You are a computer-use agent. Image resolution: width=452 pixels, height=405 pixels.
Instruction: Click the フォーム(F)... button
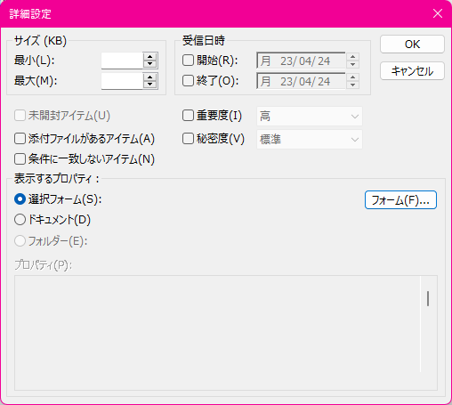400,200
